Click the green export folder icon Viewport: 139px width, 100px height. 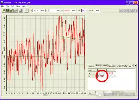11,11
